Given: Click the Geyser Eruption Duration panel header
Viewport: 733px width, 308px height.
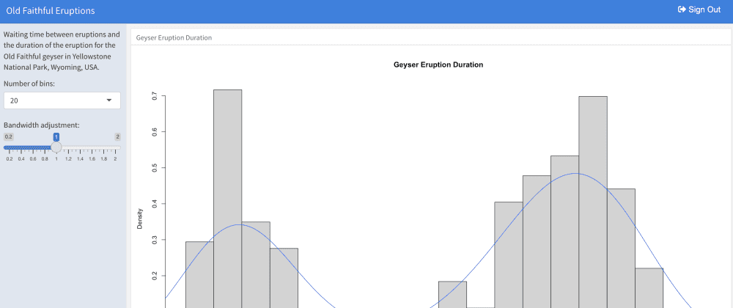Looking at the screenshot, I should point(174,37).
